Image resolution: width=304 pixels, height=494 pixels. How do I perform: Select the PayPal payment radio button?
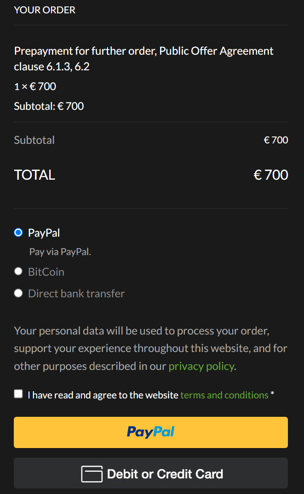pos(18,233)
